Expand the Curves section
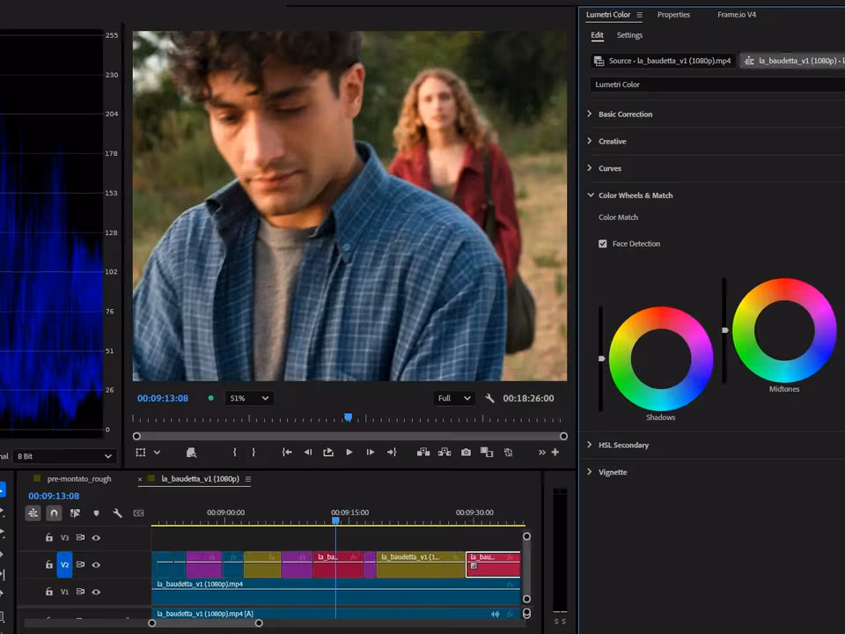This screenshot has width=845, height=634. (x=590, y=167)
